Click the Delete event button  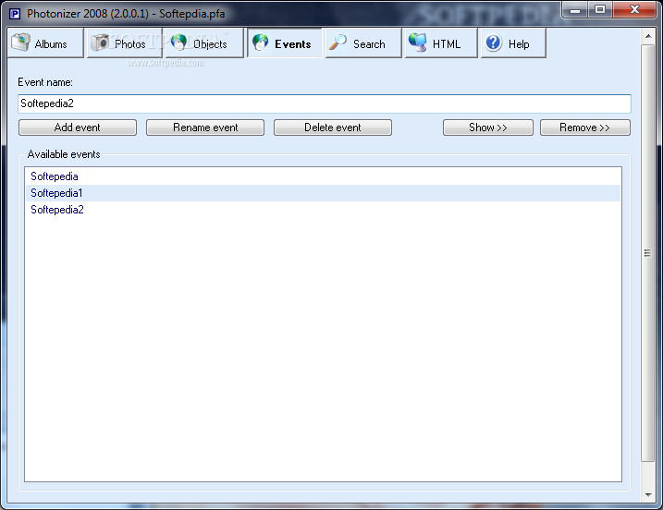pyautogui.click(x=333, y=127)
